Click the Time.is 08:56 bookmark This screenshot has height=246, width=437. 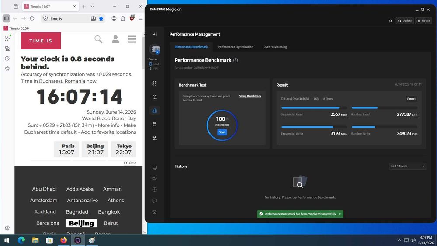pyautogui.click(x=16, y=28)
